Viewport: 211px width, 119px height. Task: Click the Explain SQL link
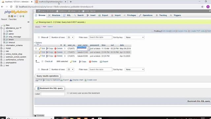(183, 31)
